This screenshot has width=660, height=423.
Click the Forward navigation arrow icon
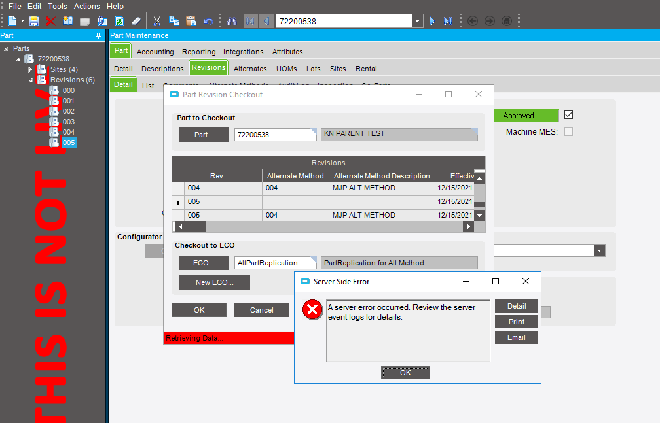click(x=490, y=21)
